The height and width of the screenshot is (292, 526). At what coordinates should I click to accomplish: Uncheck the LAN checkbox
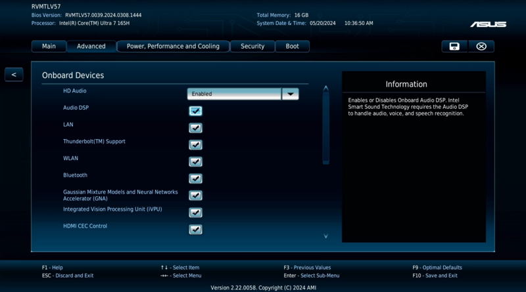(x=195, y=128)
